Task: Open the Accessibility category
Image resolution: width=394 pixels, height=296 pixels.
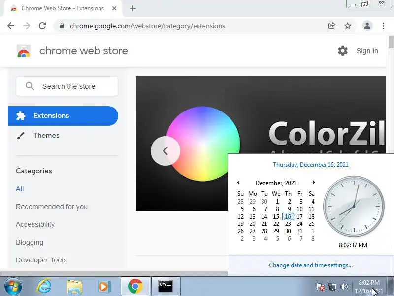Action: click(x=35, y=224)
